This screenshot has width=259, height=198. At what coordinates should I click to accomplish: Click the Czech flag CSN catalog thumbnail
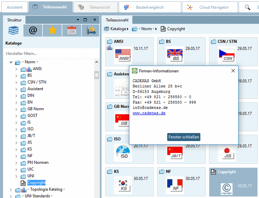227,55
